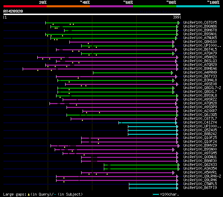Click the UniRef100_B8B242 label
The image size is (223, 197).
[x=200, y=134]
